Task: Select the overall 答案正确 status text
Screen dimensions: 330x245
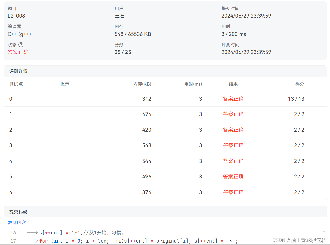Action: 18,52
